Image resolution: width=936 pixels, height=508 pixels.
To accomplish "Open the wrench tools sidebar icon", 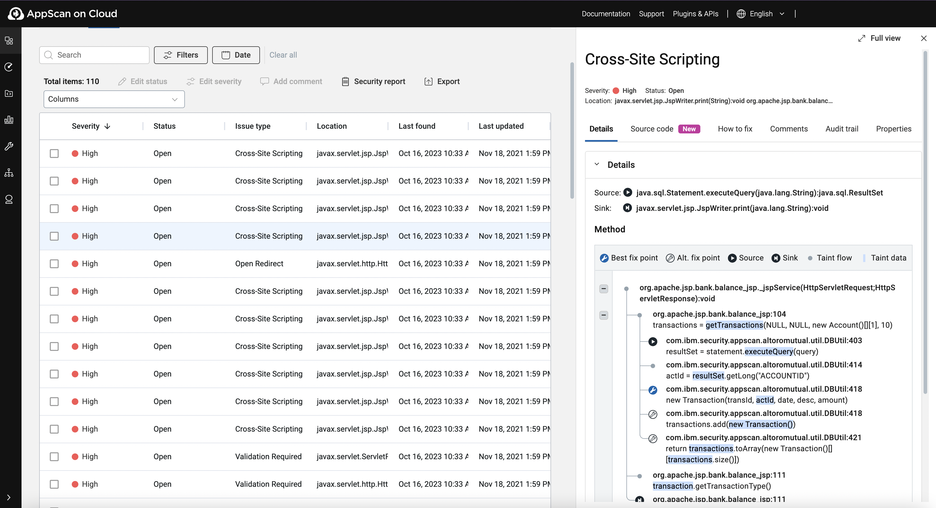I will (x=9, y=146).
